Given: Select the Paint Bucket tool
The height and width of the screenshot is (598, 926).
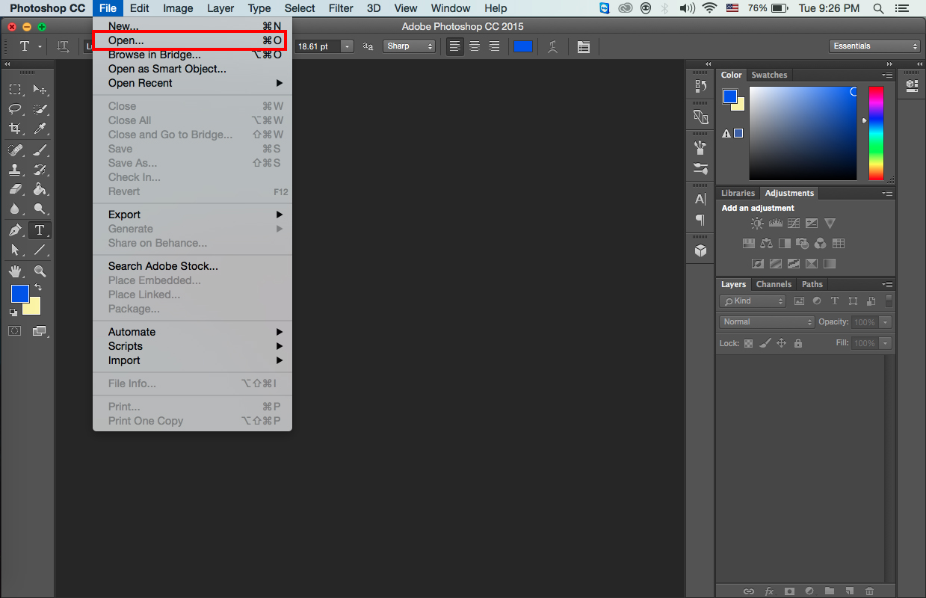Looking at the screenshot, I should click(40, 189).
